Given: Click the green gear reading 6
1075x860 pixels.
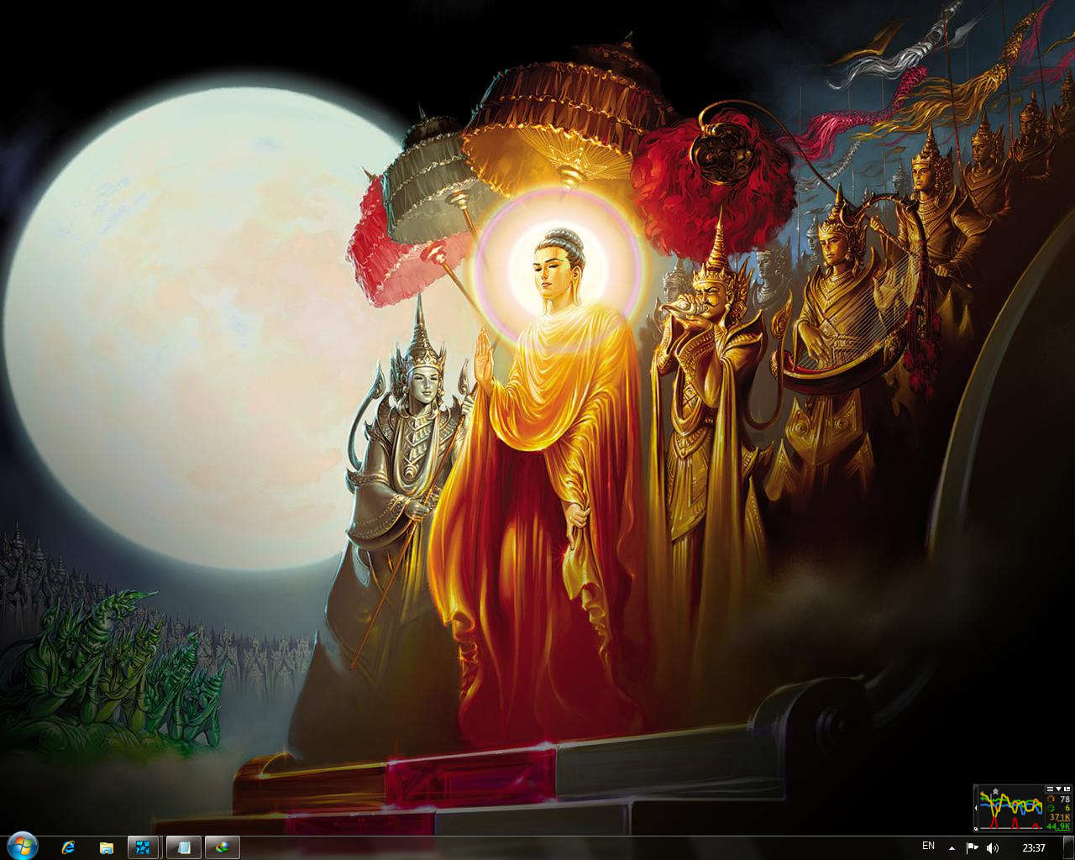Looking at the screenshot, I should point(1051,808).
